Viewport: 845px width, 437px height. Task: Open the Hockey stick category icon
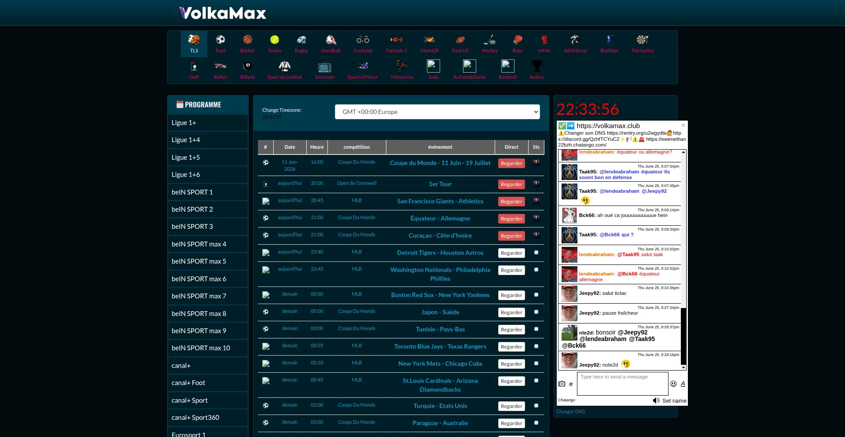click(x=490, y=40)
